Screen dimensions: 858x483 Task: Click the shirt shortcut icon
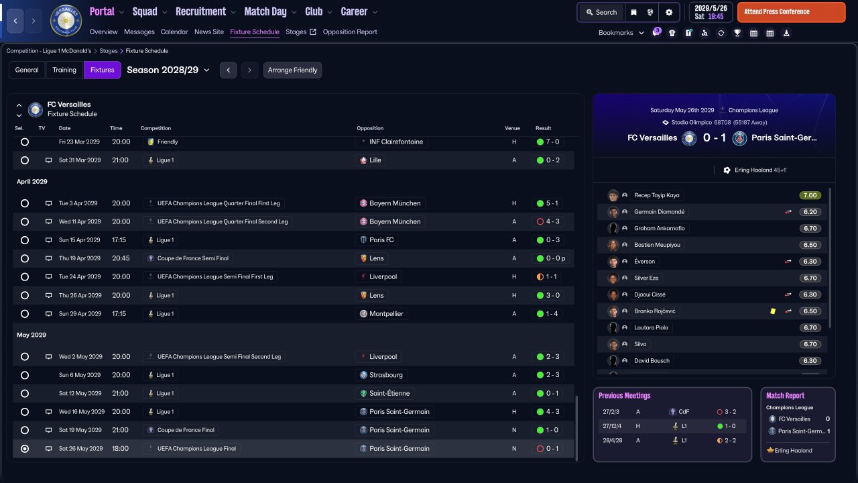click(x=672, y=33)
